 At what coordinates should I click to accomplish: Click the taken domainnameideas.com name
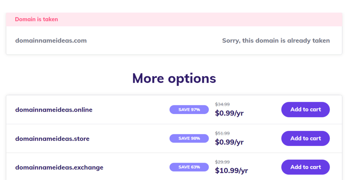point(51,41)
